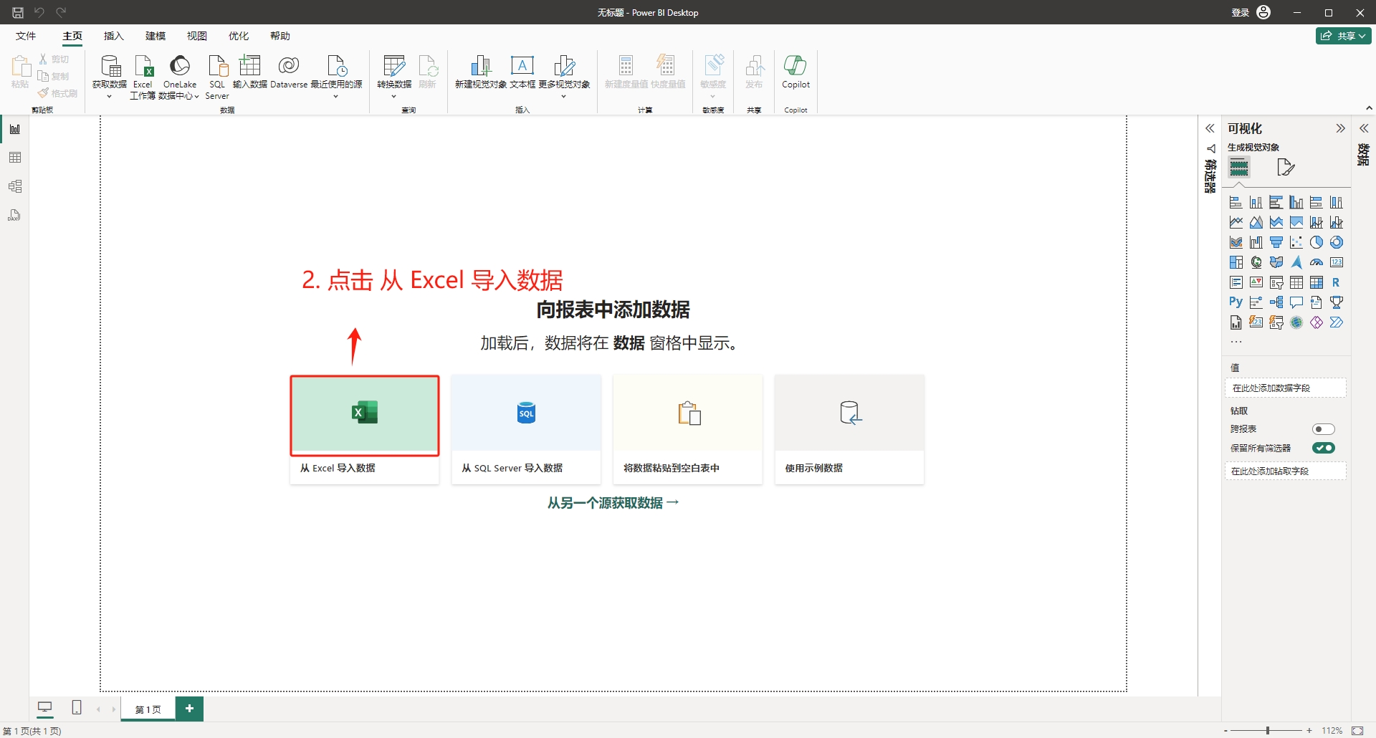Switch to Model view in left sidebar
Screen dimensions: 1376x738
pyautogui.click(x=15, y=186)
